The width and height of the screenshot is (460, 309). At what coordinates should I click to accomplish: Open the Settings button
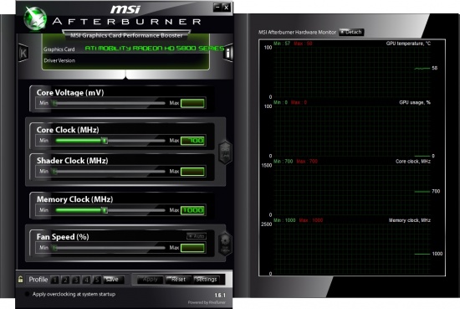pos(207,280)
